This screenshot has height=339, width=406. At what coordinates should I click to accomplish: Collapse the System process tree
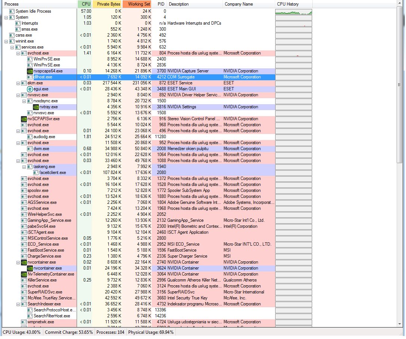[x=6, y=18]
